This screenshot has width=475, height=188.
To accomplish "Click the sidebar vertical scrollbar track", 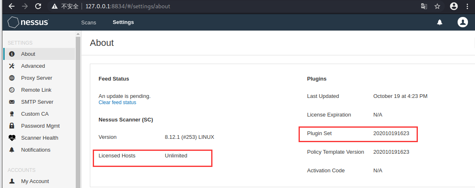I will click(x=78, y=112).
